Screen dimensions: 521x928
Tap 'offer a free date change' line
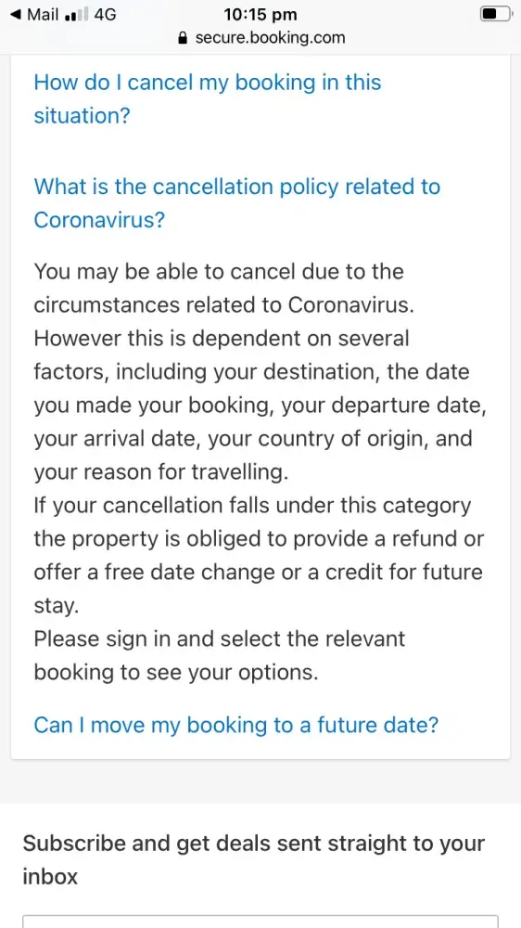(258, 573)
